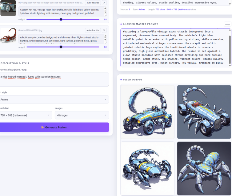Copy the AI-fused master prompt
232x196 pixels.
(227, 24)
